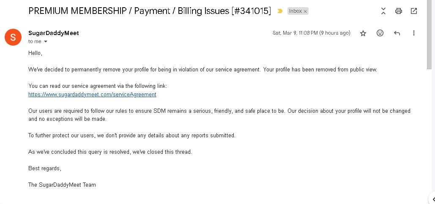435x204 pixels.
Task: Open the three-dot More options menu
Action: point(413,33)
